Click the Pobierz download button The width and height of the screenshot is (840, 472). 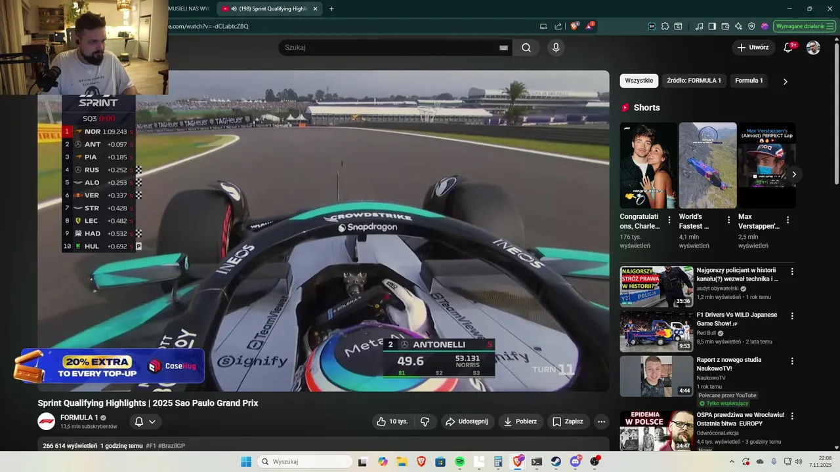point(520,422)
